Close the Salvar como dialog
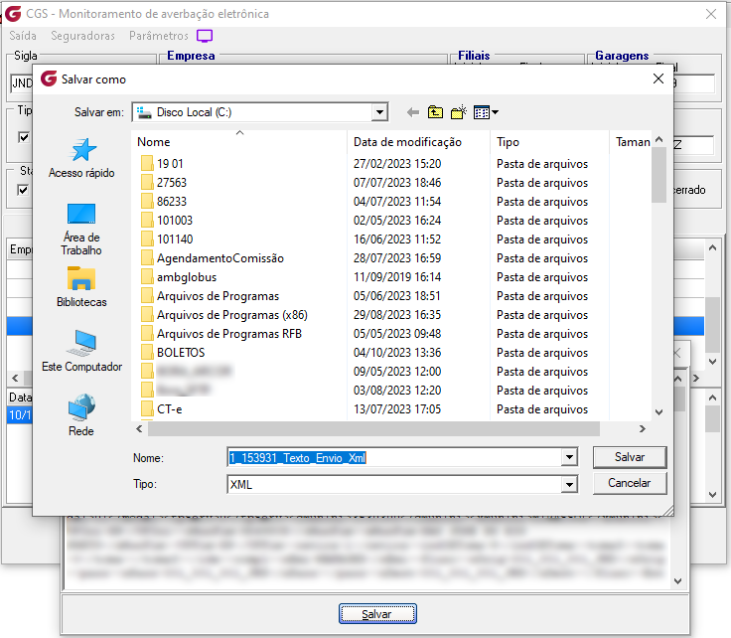 pyautogui.click(x=658, y=79)
